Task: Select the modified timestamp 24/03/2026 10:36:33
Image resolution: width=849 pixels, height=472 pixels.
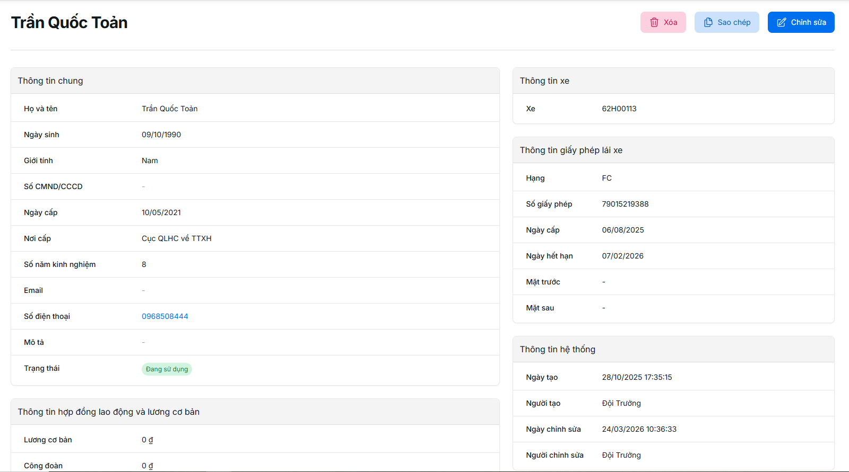Action: tap(639, 429)
